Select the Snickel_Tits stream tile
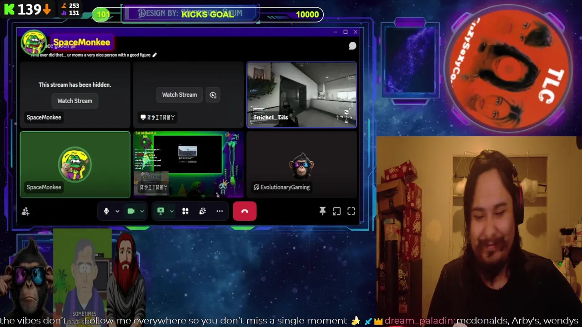This screenshot has height=327, width=582. pyautogui.click(x=302, y=95)
